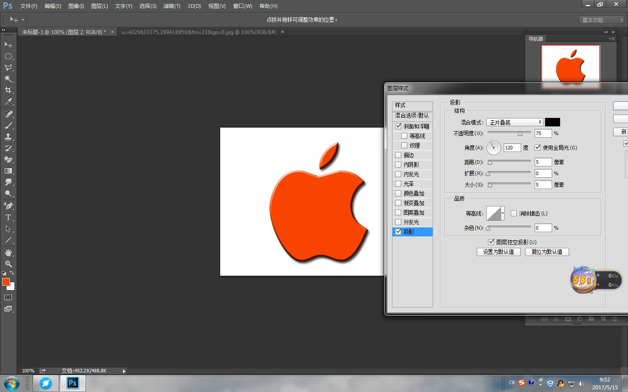The width and height of the screenshot is (628, 392).
Task: Select the Horizontal Type tool
Action: tap(8, 217)
